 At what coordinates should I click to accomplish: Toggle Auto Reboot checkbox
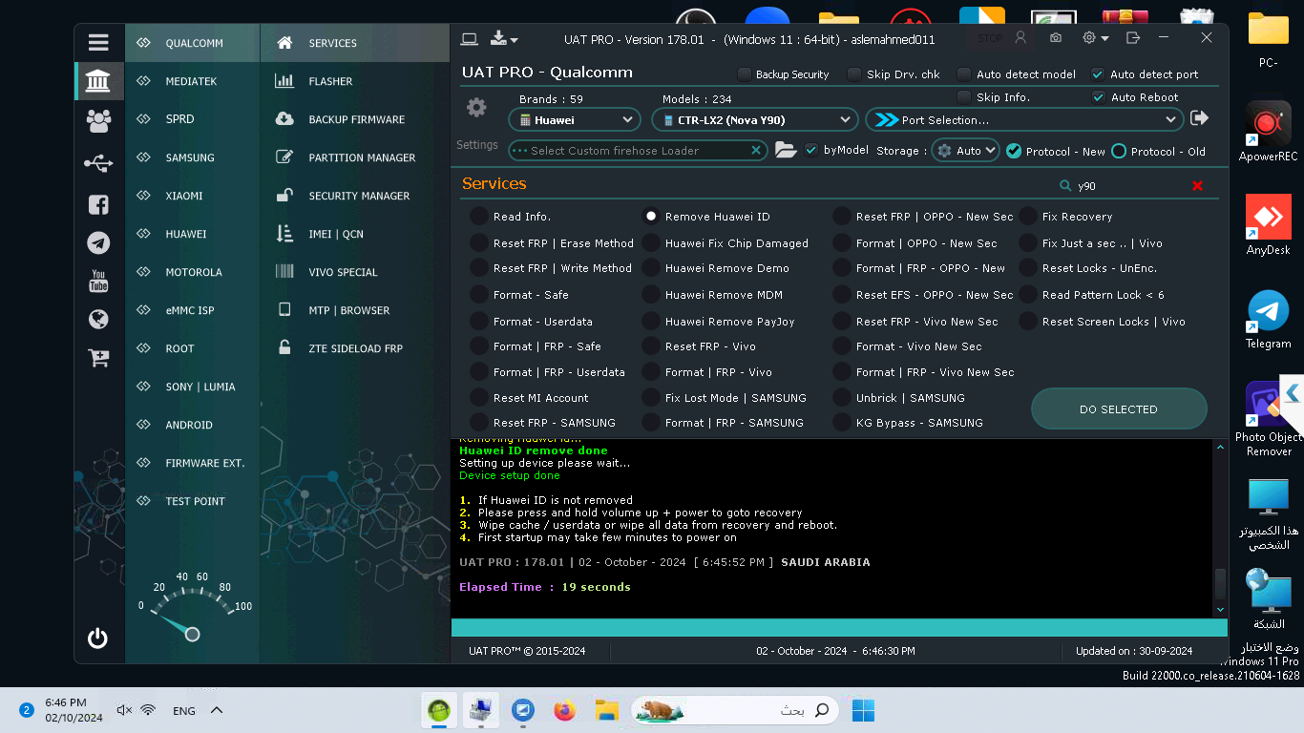coord(1098,97)
